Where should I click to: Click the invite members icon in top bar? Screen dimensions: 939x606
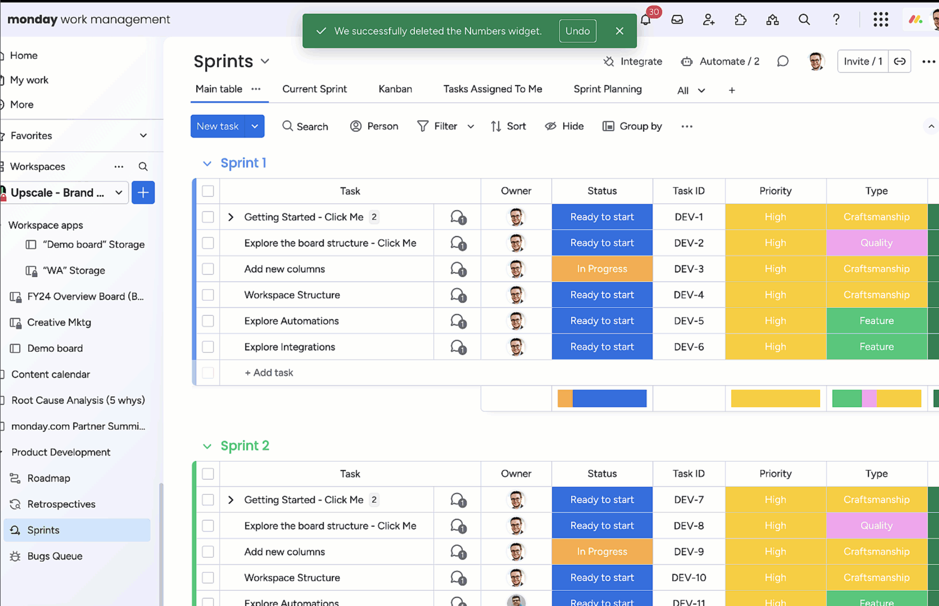[709, 20]
